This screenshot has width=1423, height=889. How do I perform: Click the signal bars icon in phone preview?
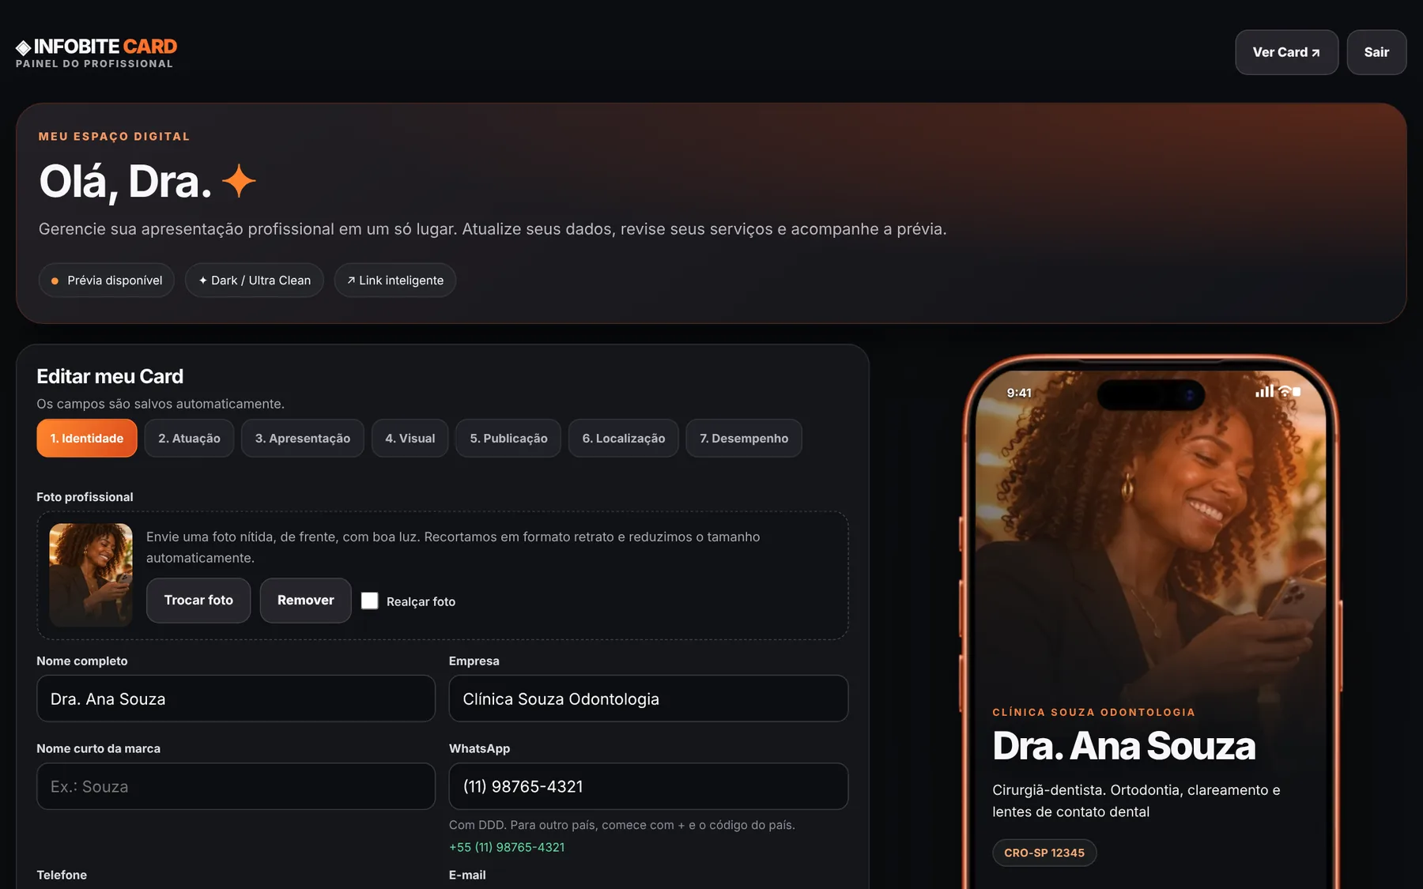(1264, 391)
